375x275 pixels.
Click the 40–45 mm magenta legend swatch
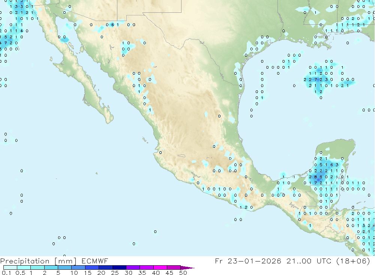click(x=160, y=267)
